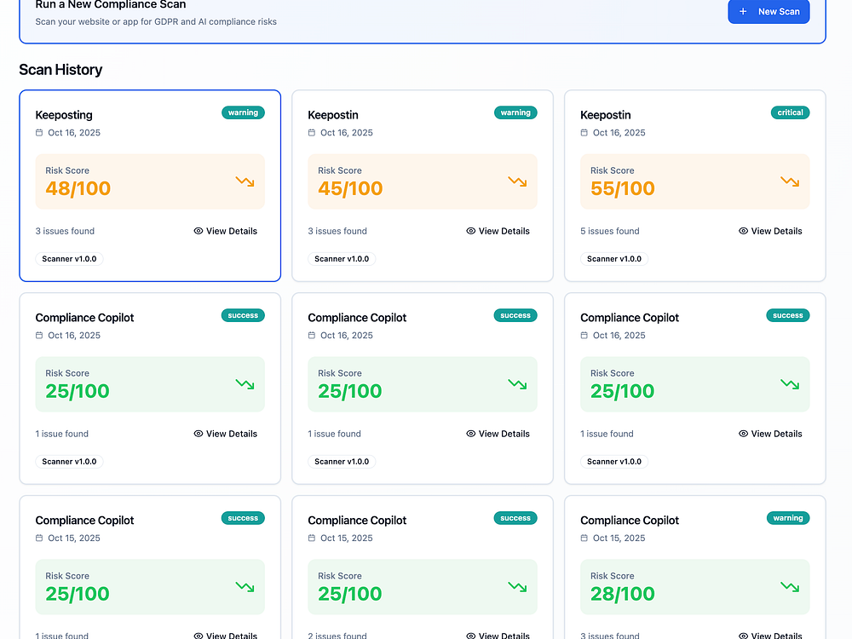Viewport: 852px width, 639px height.
Task: Click the critical badge on the Keepostin card
Action: coord(790,112)
